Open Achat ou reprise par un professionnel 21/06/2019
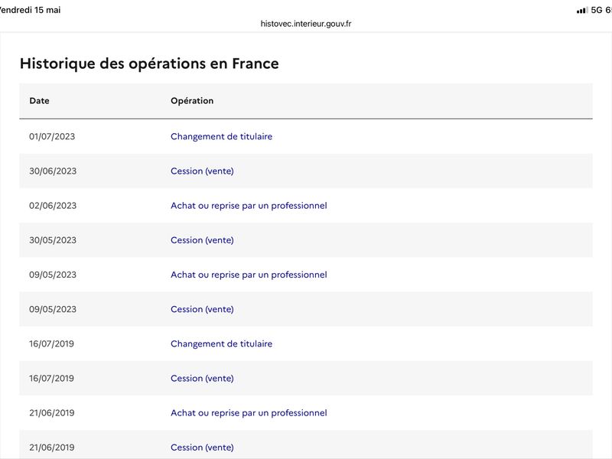The height and width of the screenshot is (459, 612). 249,413
